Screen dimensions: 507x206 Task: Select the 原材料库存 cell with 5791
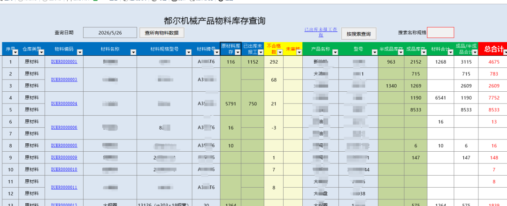point(230,103)
